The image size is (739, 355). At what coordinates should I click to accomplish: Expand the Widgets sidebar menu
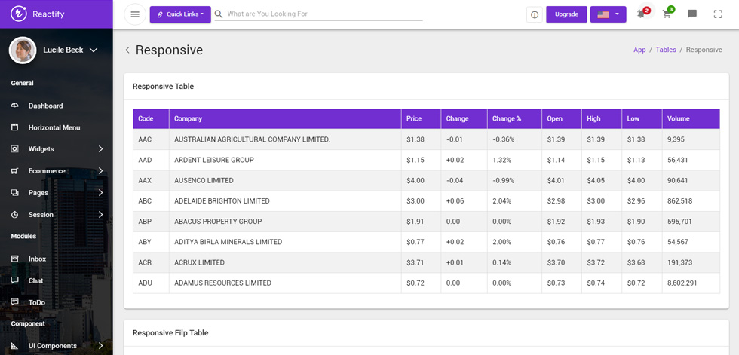tap(57, 149)
